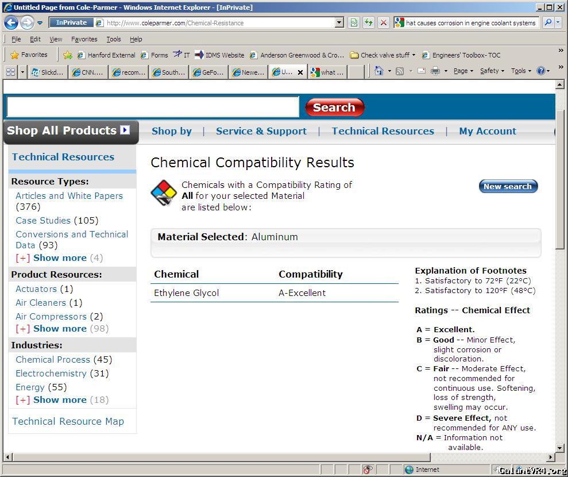Click the Favorites star button
The image size is (568, 477).
[29, 55]
